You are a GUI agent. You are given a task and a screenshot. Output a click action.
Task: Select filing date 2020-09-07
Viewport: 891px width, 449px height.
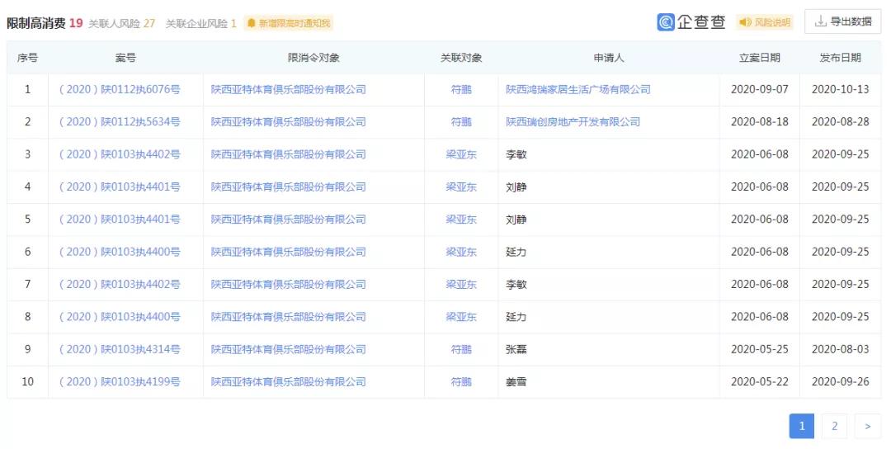pos(760,89)
